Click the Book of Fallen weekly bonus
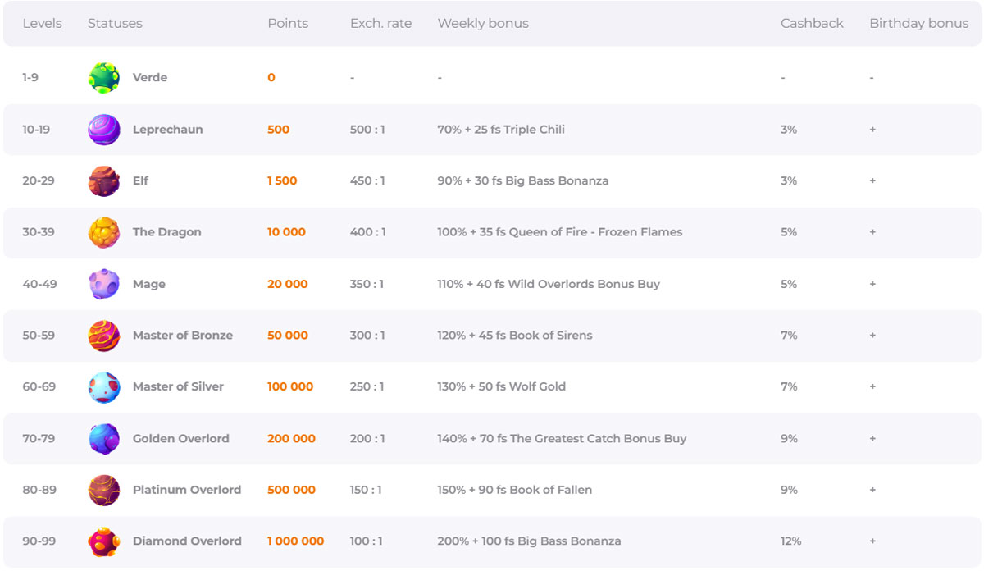Image resolution: width=984 pixels, height=571 pixels. [515, 490]
